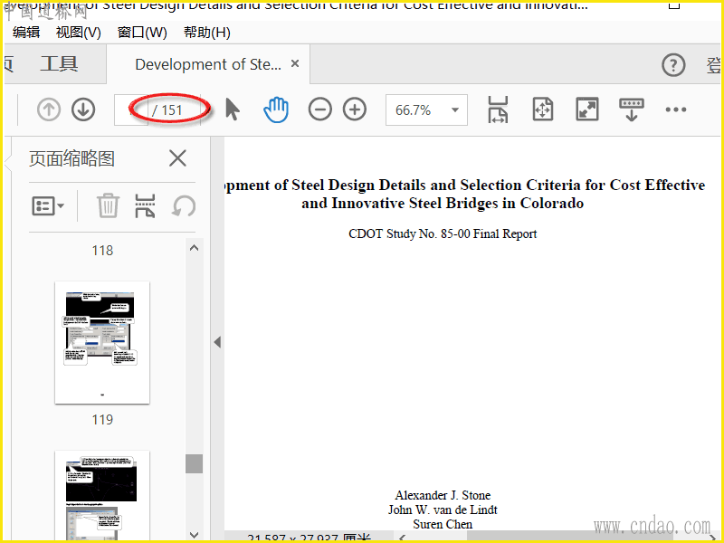This screenshot has width=724, height=543.
Task: Delete selected pages with trash icon
Action: point(108,206)
